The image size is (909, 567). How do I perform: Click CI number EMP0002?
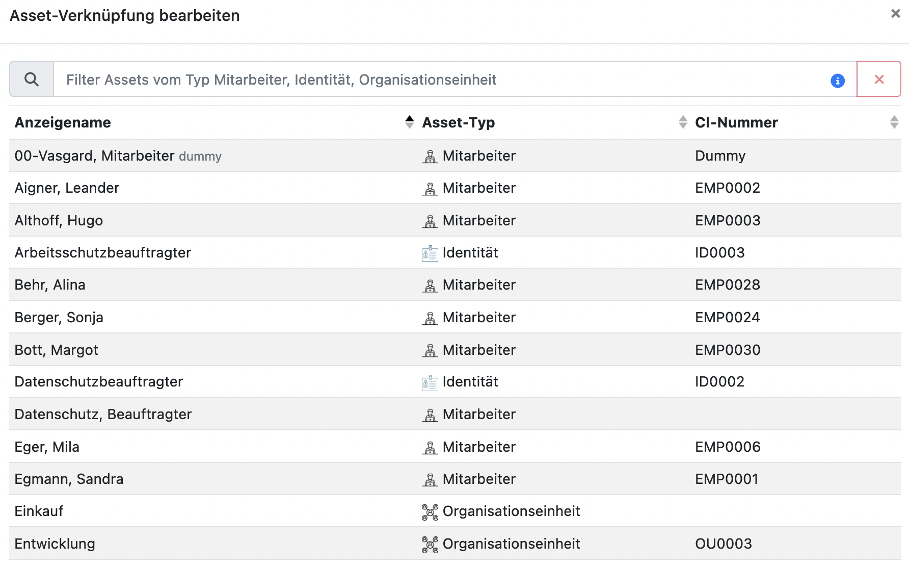[728, 188]
